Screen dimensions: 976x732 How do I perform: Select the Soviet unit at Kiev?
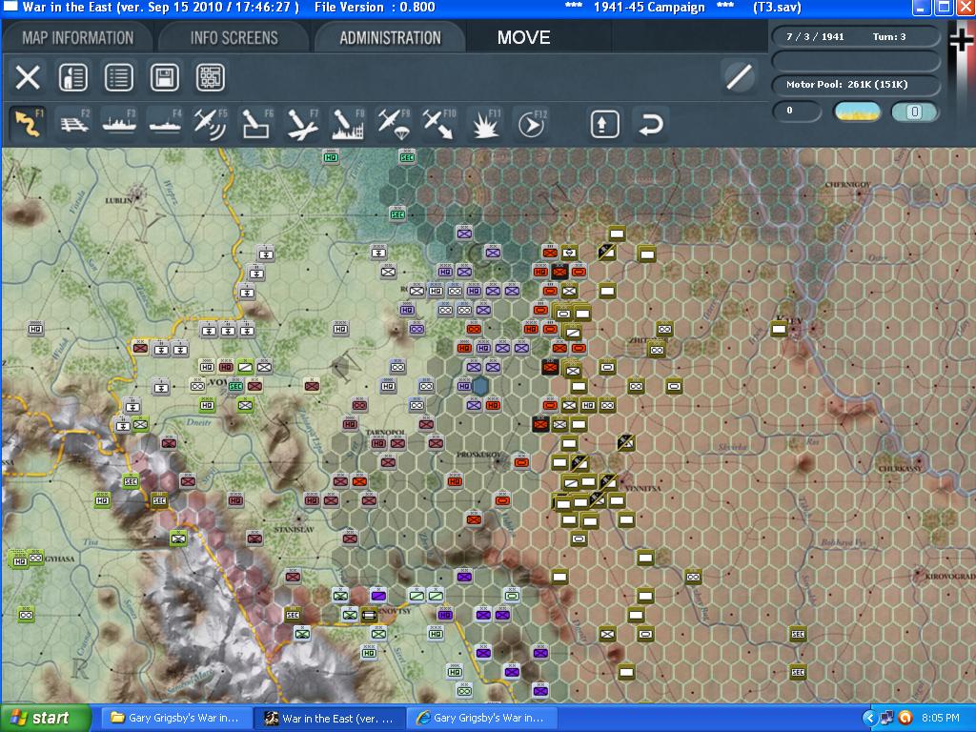780,329
